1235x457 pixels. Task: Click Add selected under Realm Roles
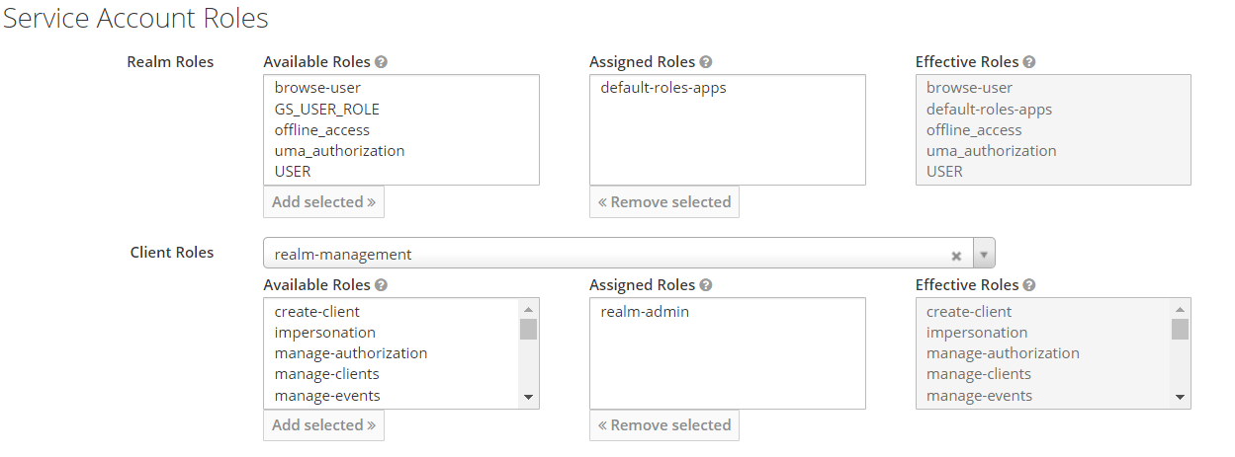tap(323, 201)
